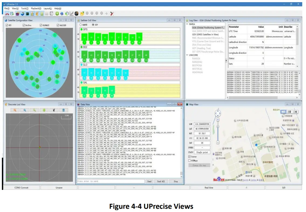Zoom out map with minus button

coord(218,142)
